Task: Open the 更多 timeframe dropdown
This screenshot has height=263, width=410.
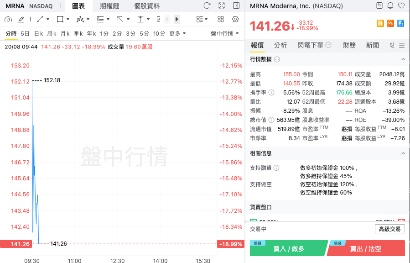Action: click(177, 34)
